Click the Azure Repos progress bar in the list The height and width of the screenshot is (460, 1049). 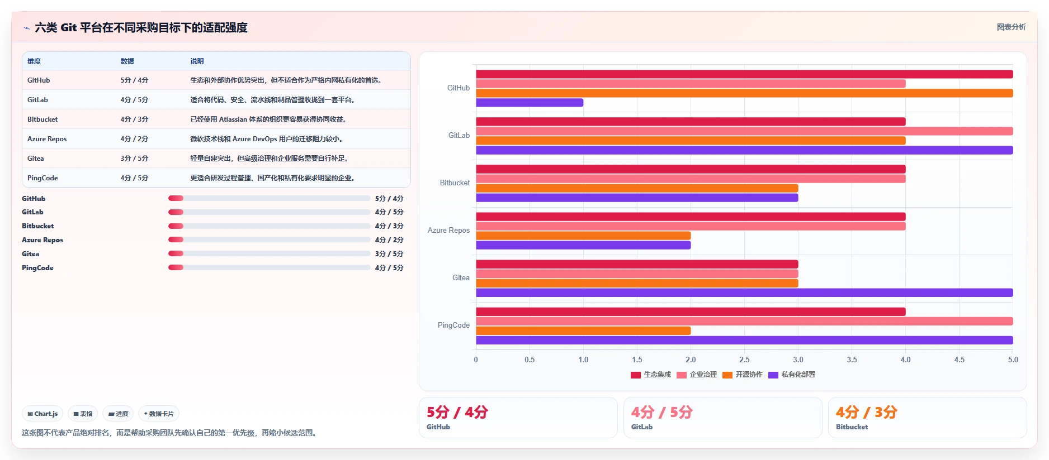(x=270, y=240)
